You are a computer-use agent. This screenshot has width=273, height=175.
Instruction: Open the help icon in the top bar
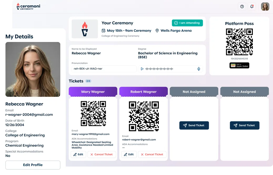[242, 7]
